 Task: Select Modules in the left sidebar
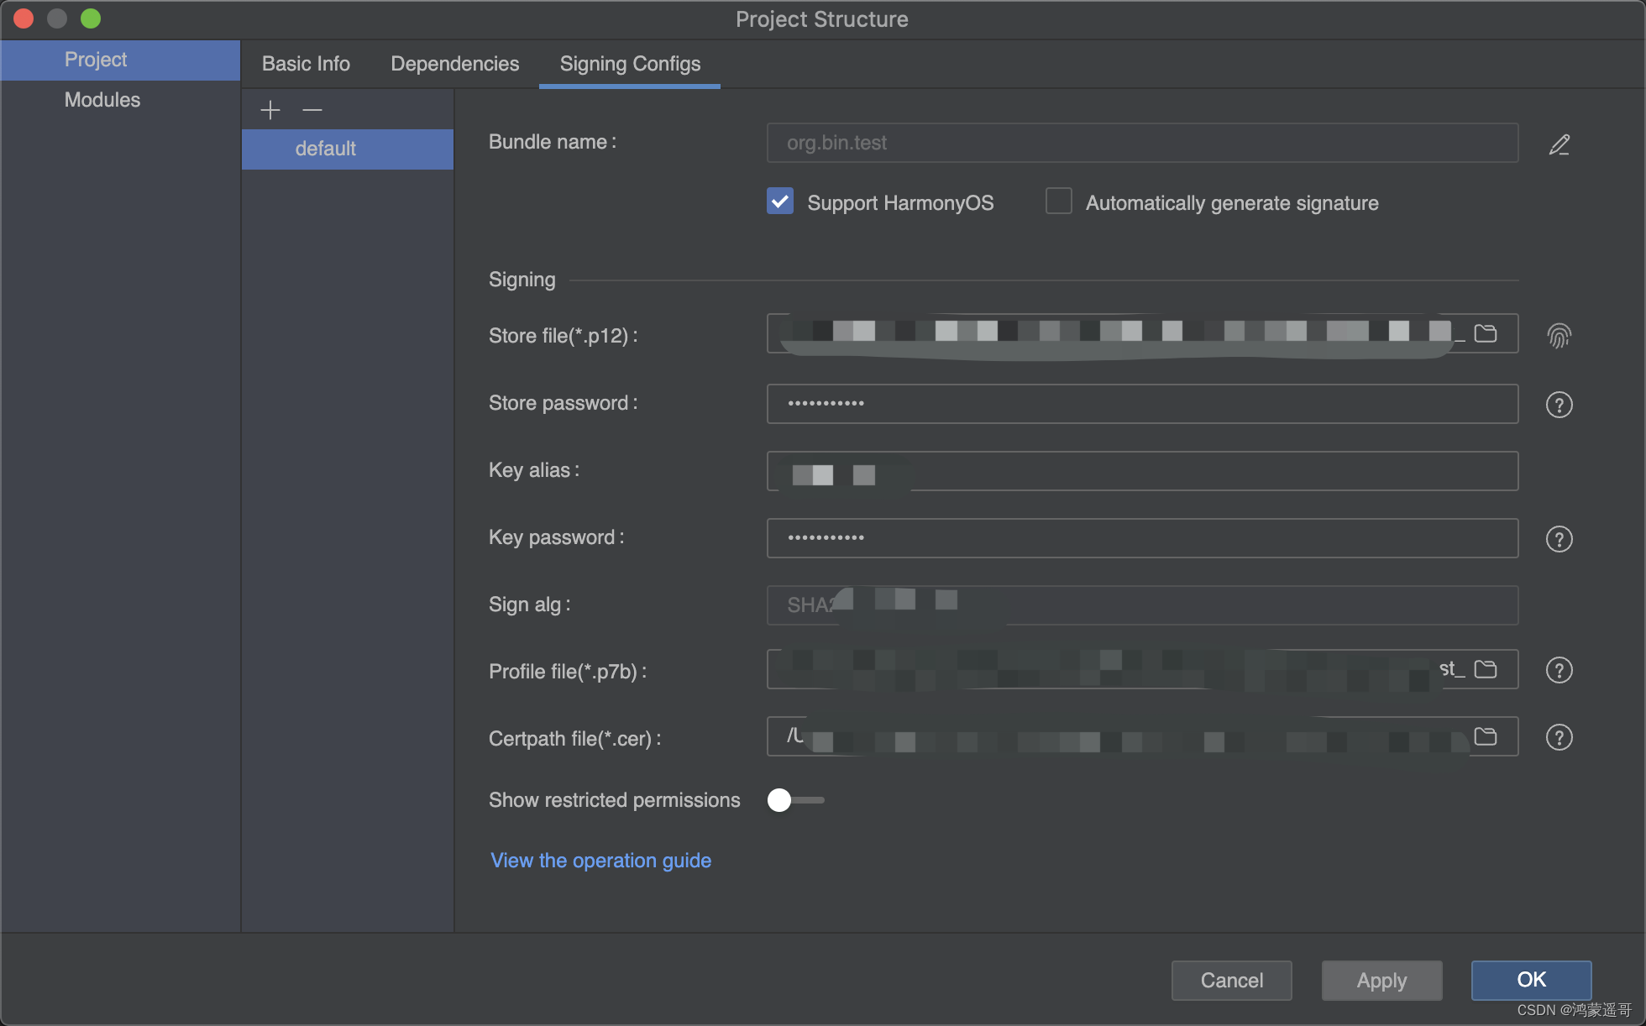pyautogui.click(x=102, y=100)
